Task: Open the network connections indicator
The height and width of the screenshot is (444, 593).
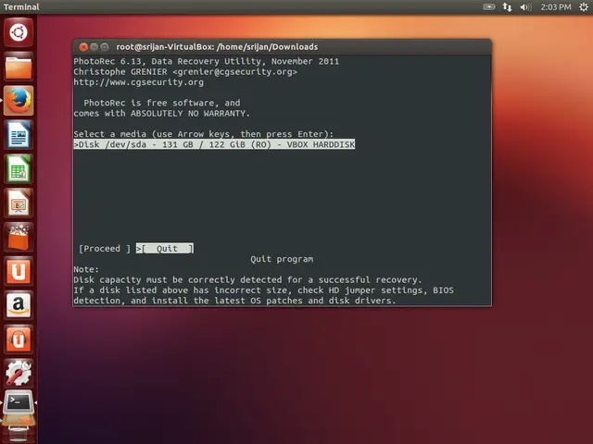Action: click(507, 6)
